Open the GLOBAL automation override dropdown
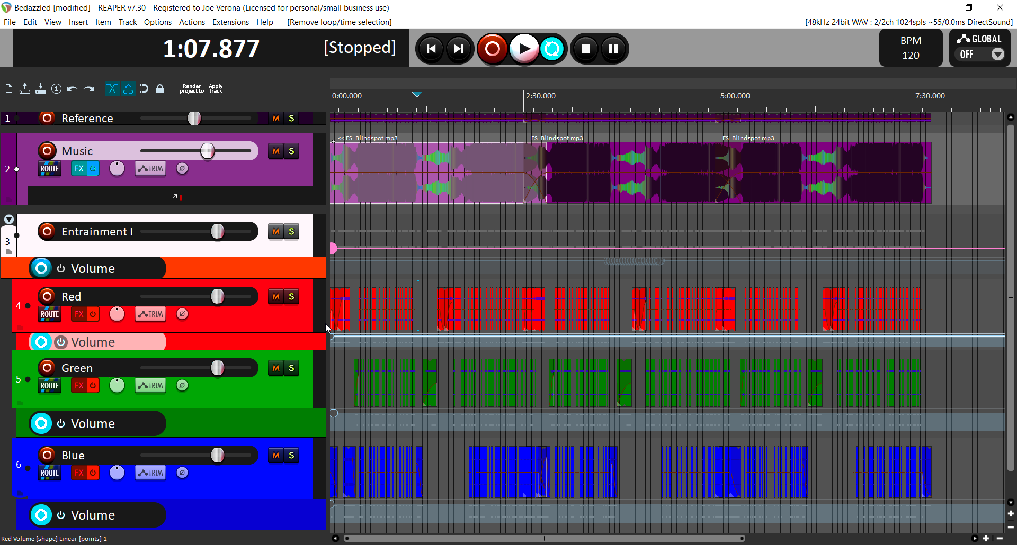Screen dimensions: 1017x545 [997, 54]
